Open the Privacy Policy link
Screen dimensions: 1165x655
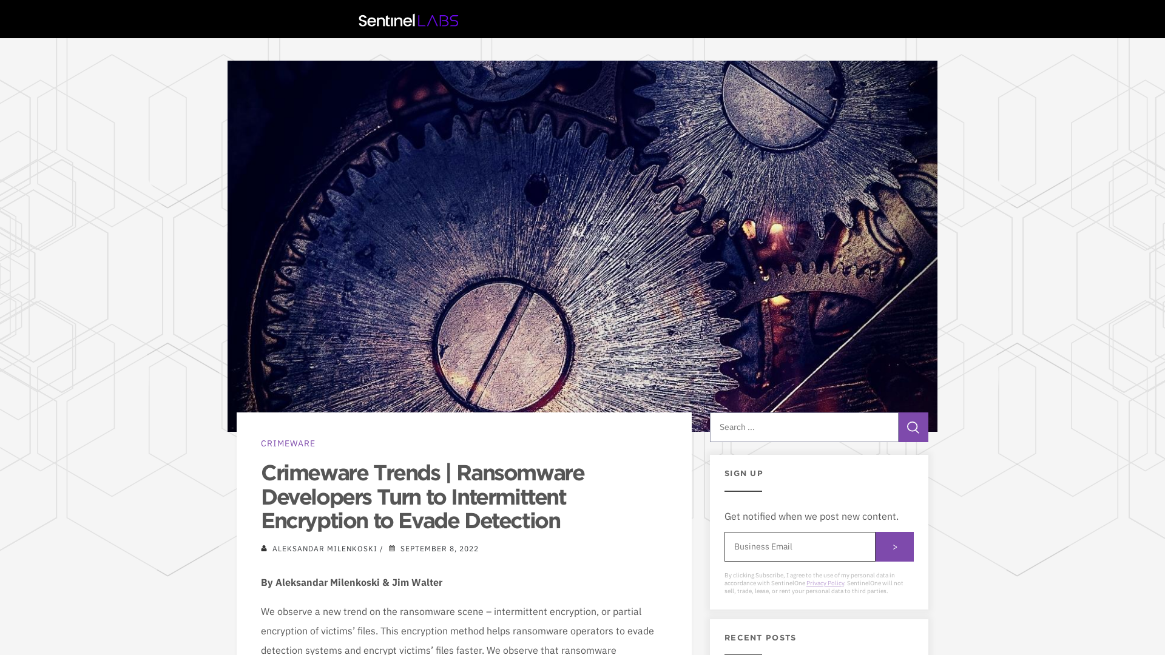point(825,583)
